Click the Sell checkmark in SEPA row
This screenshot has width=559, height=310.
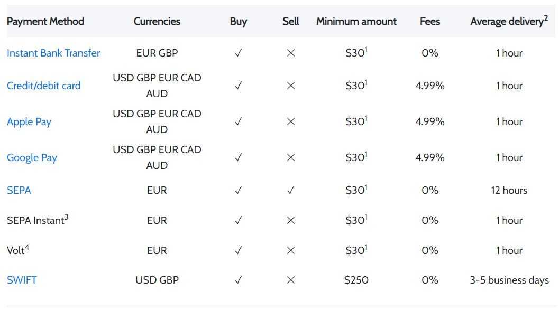coord(290,190)
